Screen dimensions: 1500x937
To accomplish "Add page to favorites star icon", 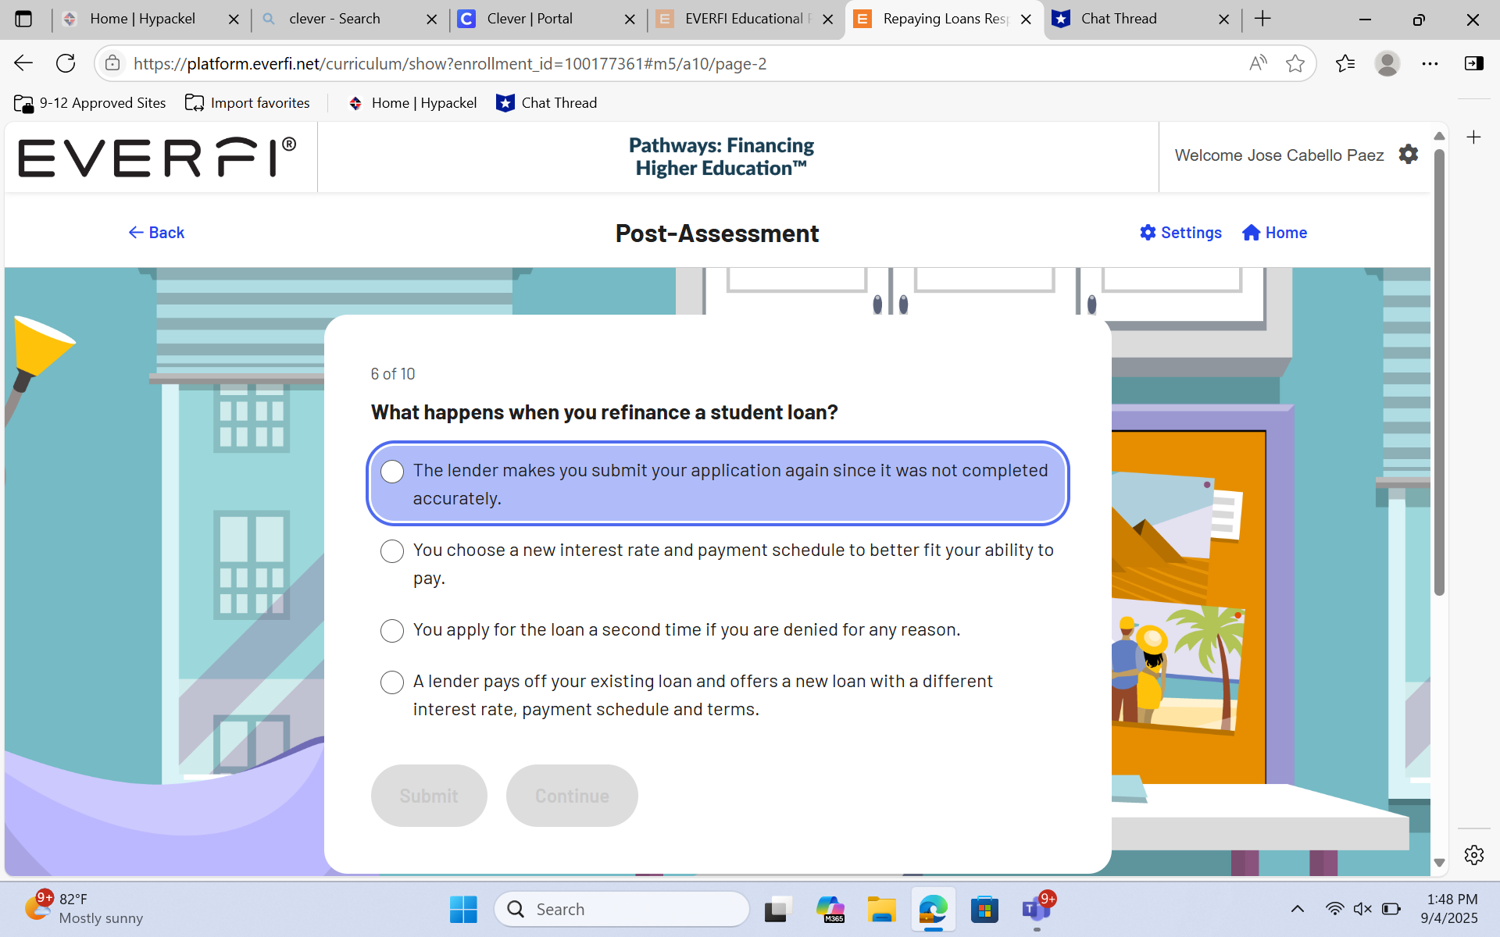I will [1295, 63].
